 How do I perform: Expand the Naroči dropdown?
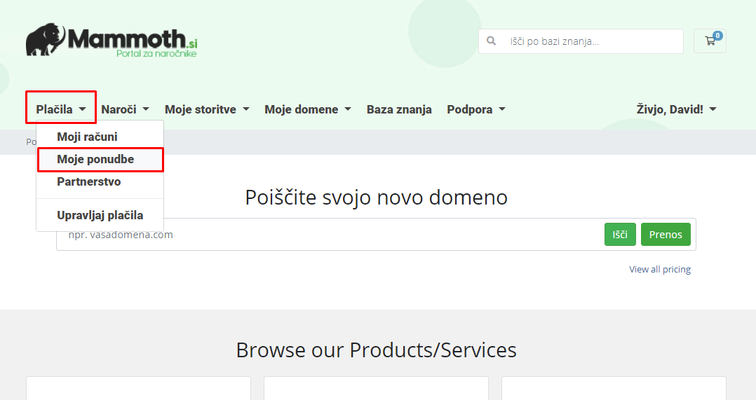tap(125, 109)
